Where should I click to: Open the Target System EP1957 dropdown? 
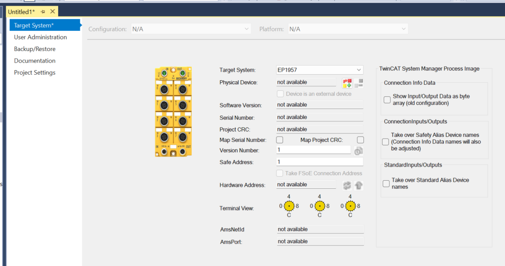(319, 70)
